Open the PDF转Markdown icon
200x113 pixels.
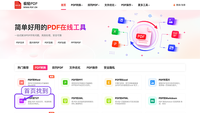pyautogui.click(x=152, y=101)
